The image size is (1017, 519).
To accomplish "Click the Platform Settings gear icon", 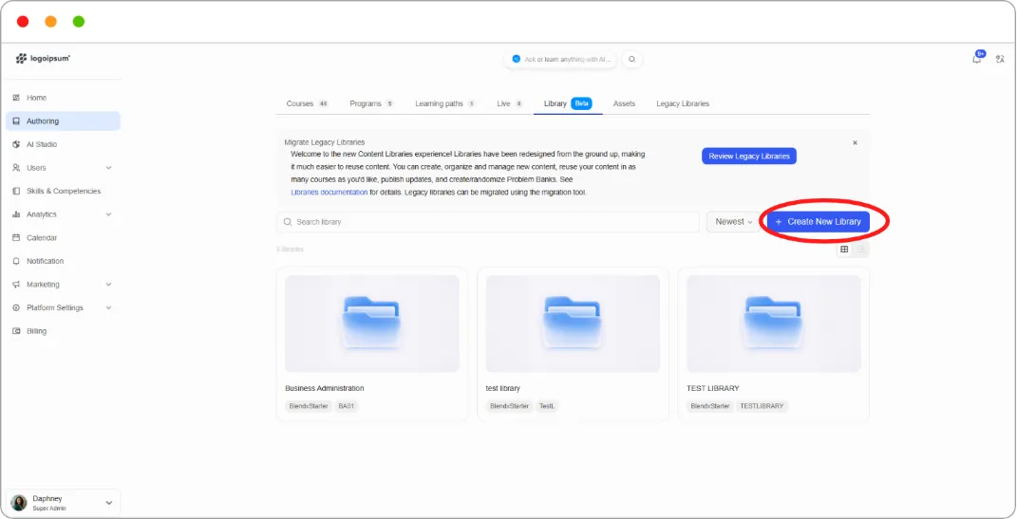I will pyautogui.click(x=16, y=307).
